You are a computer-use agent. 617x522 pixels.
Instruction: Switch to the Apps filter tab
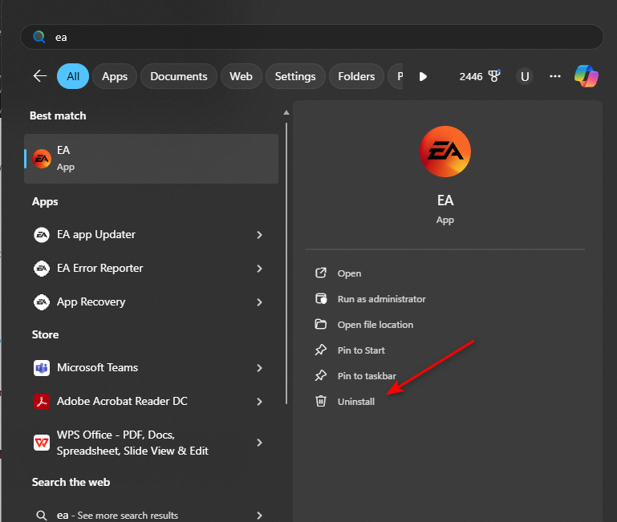click(x=115, y=76)
